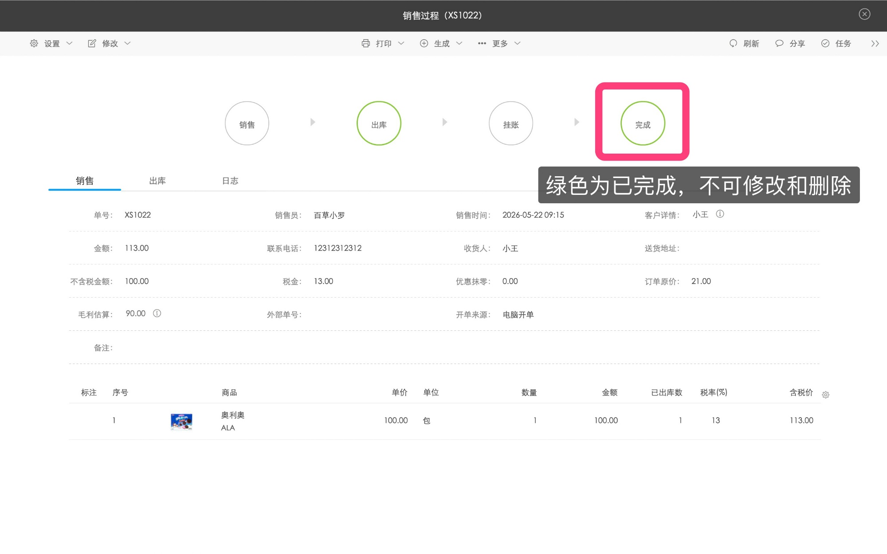The height and width of the screenshot is (554, 887).
Task: Click the plus-circle 生成 icon
Action: (424, 43)
